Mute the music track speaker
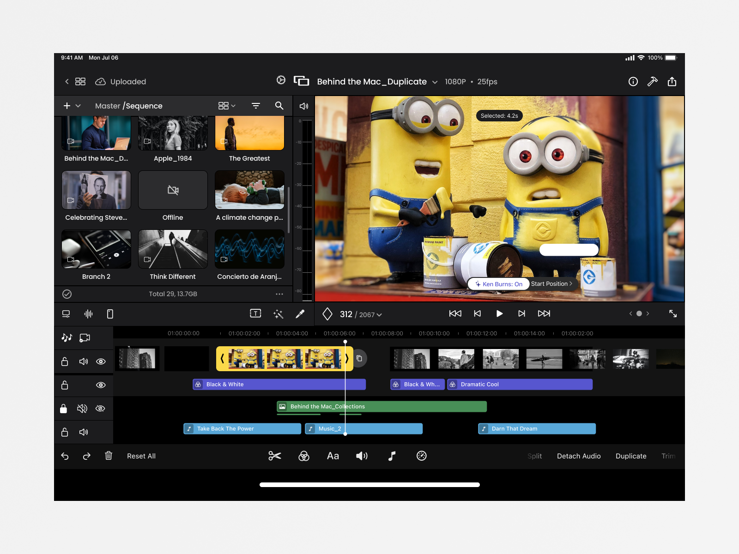The image size is (739, 554). [83, 432]
